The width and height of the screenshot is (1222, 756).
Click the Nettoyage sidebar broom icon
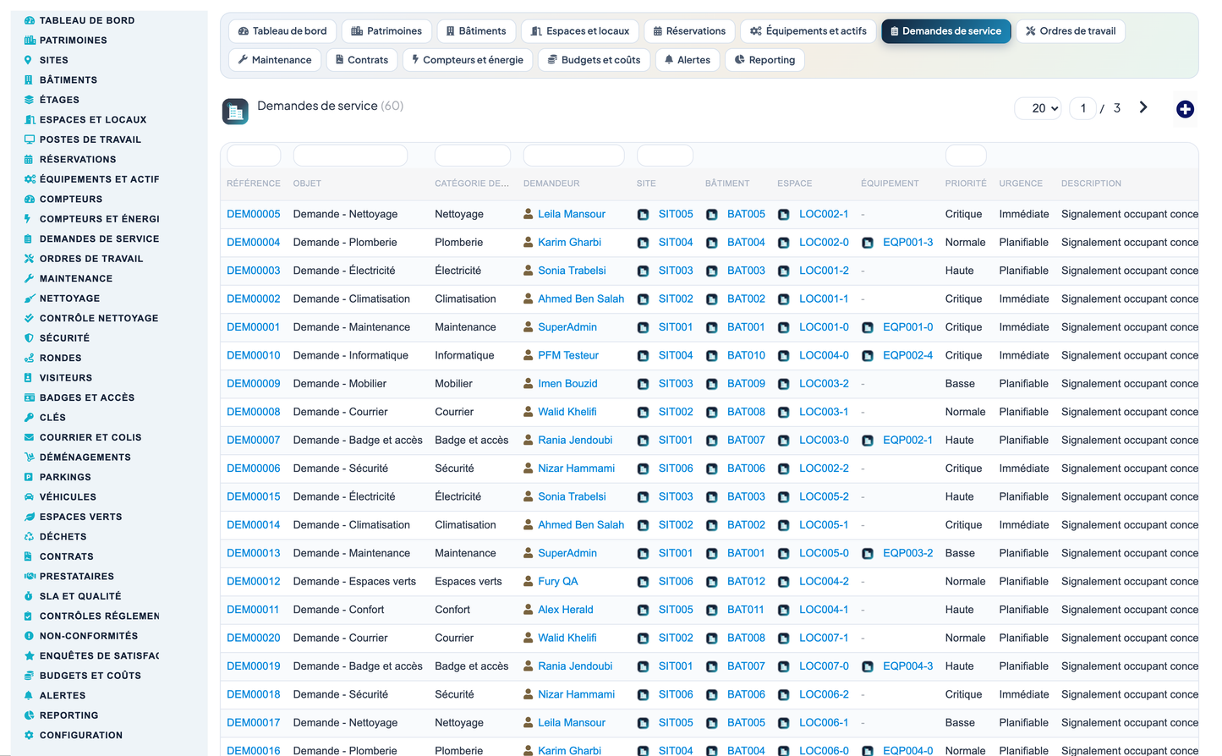coord(30,299)
